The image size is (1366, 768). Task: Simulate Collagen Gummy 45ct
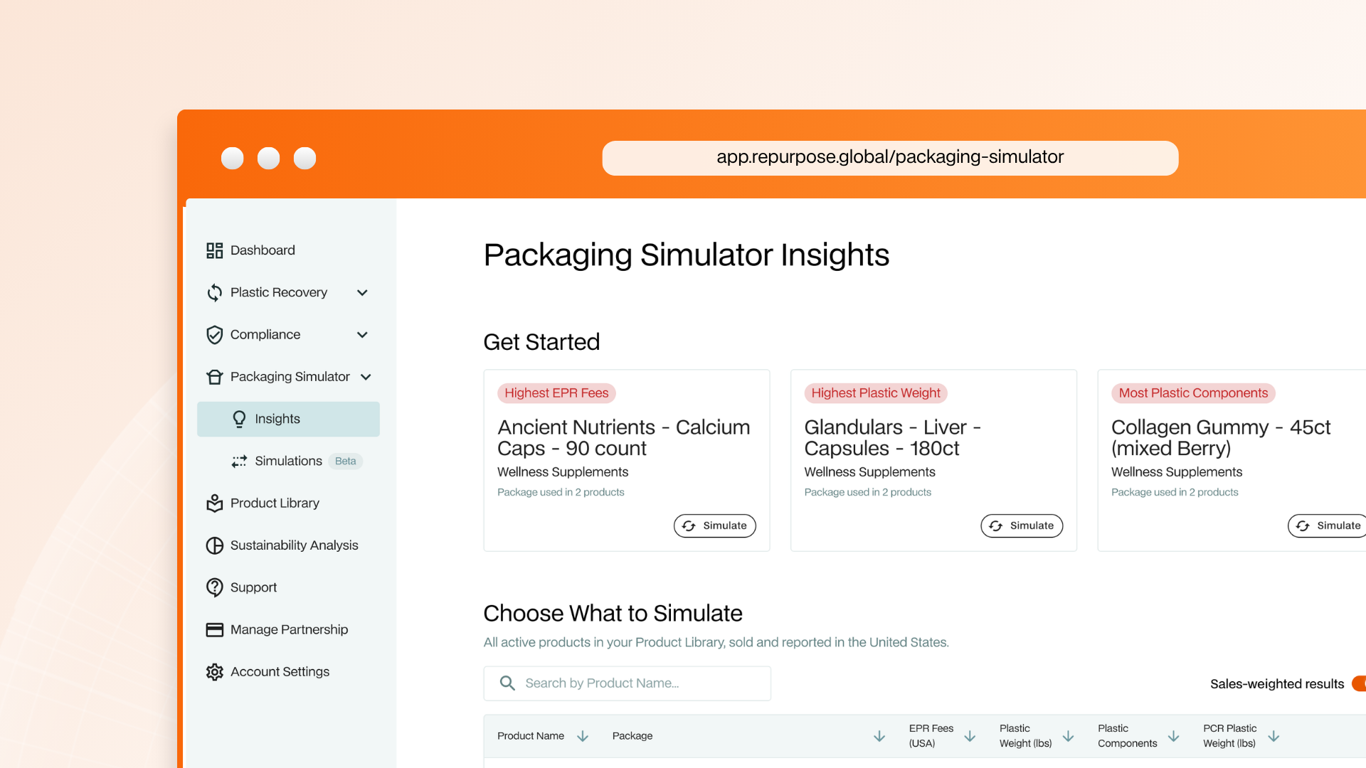coord(1327,526)
